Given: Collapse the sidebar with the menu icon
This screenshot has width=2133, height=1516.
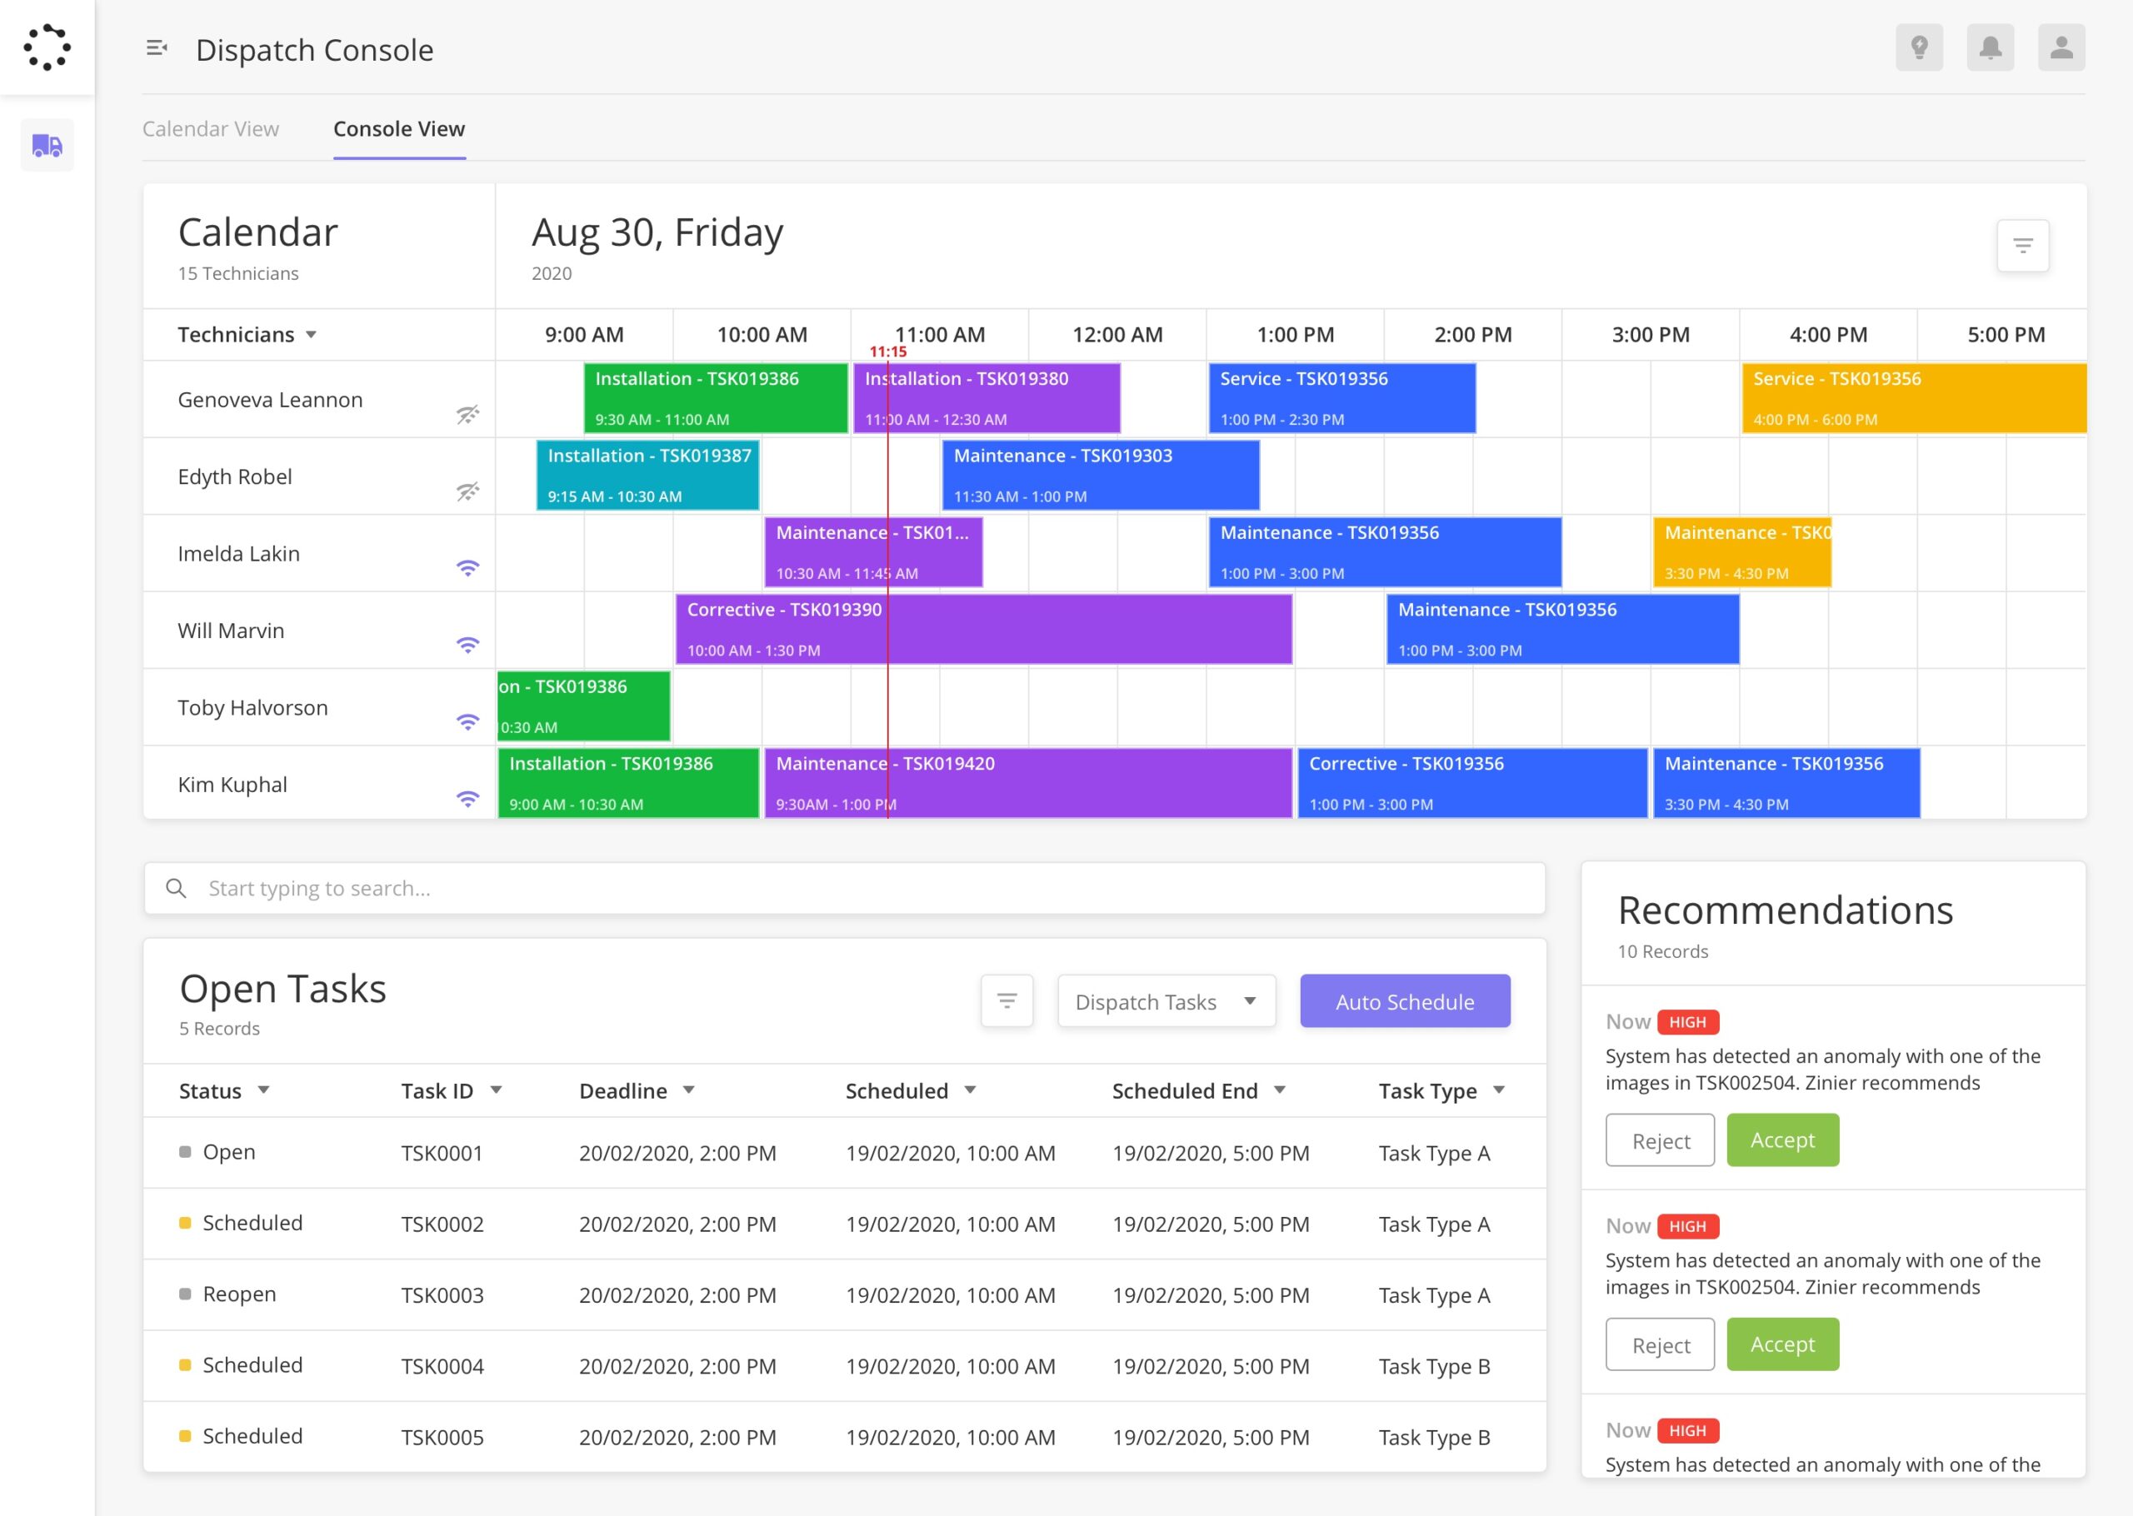Looking at the screenshot, I should pyautogui.click(x=157, y=47).
